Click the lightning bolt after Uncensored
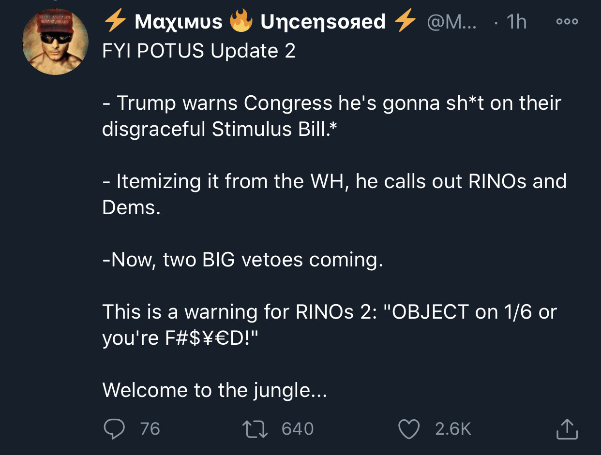 coord(406,22)
